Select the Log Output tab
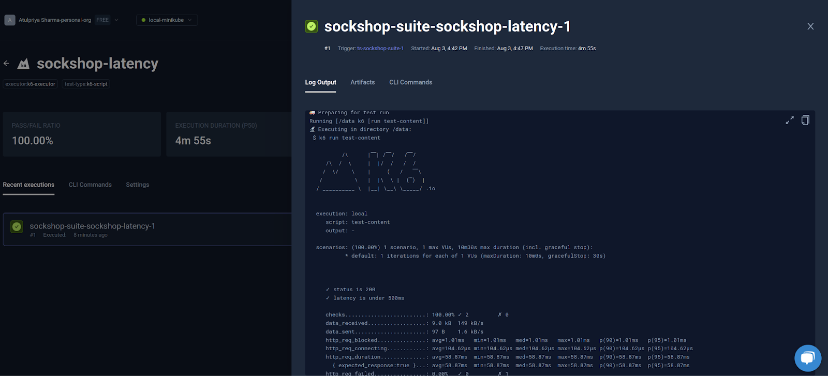This screenshot has height=376, width=828. pos(320,82)
